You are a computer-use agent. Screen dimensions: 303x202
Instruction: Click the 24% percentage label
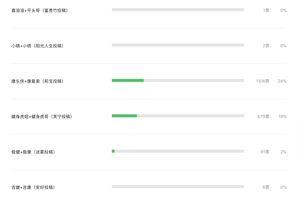[282, 81]
